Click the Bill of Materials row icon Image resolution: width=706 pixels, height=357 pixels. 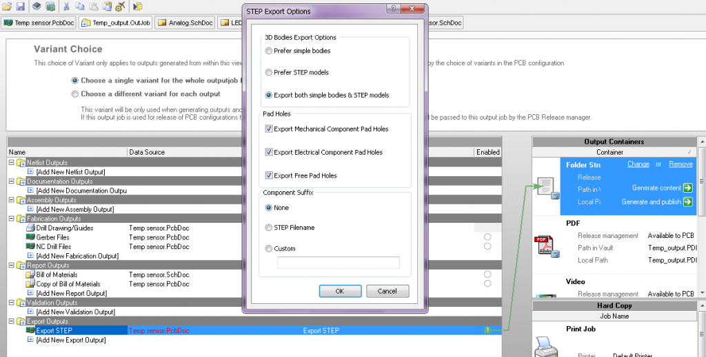[x=30, y=274]
